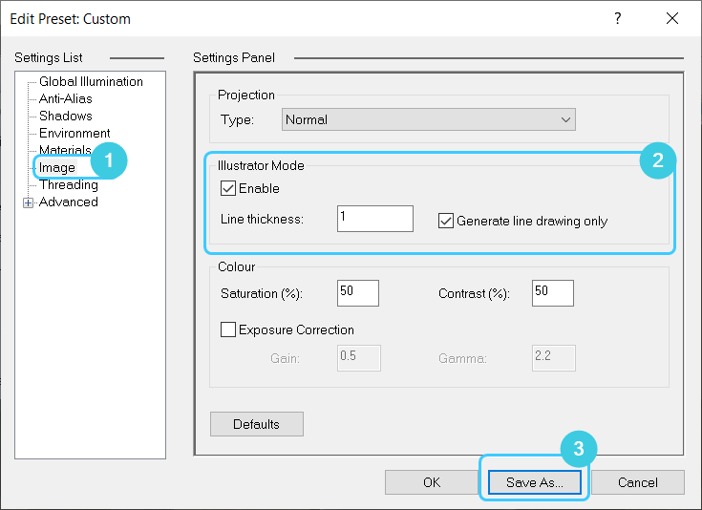Close the Edit Preset dialog

[672, 18]
